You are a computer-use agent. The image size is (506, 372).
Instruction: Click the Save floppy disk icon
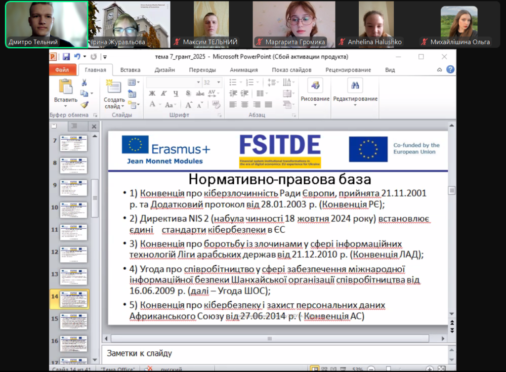66,57
